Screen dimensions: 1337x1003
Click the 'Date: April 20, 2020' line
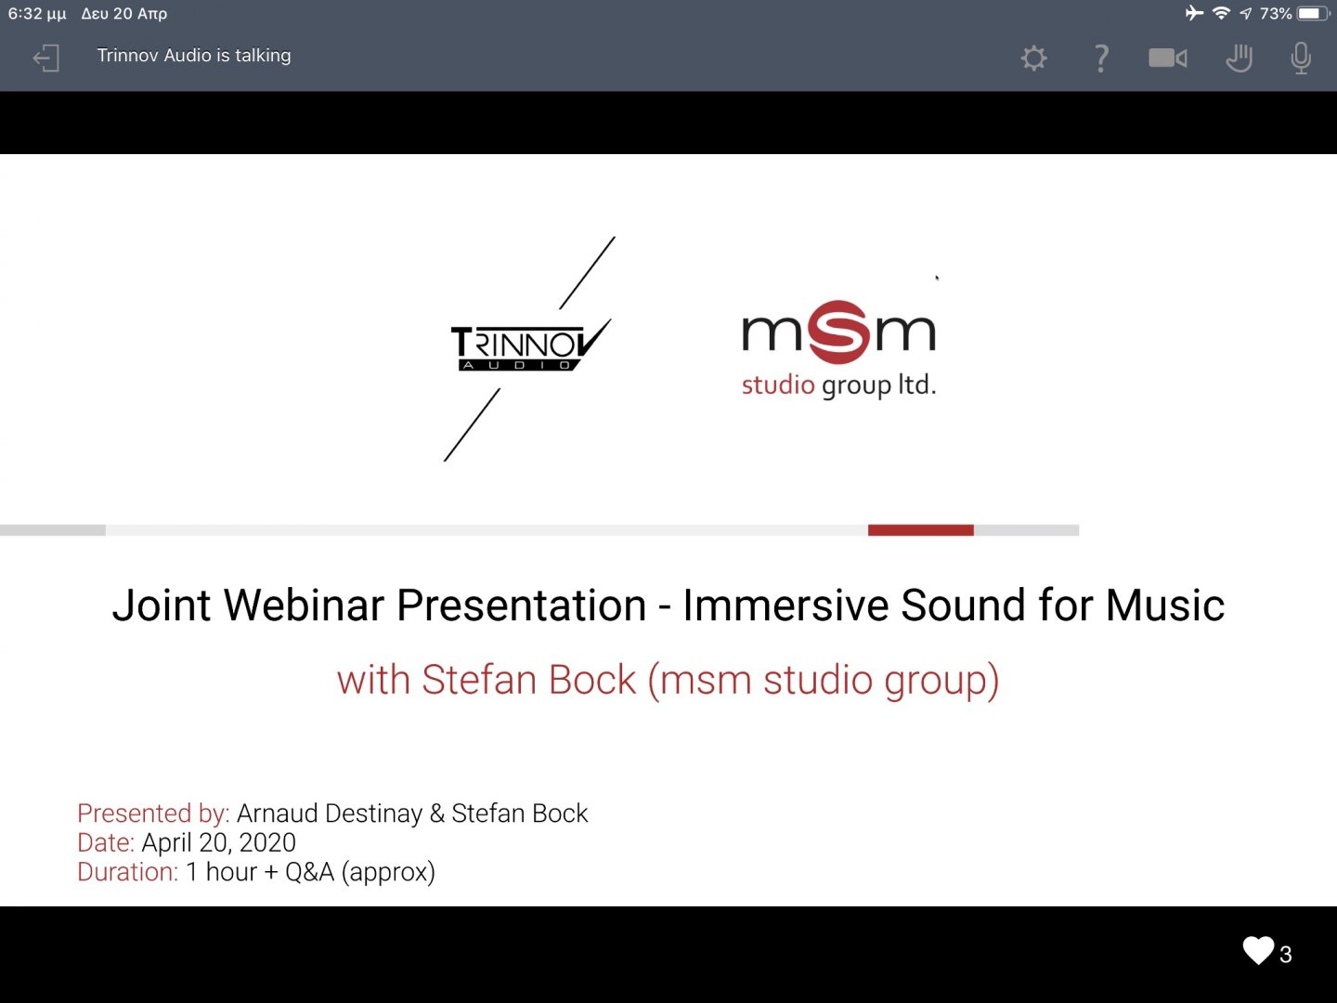[x=187, y=842]
